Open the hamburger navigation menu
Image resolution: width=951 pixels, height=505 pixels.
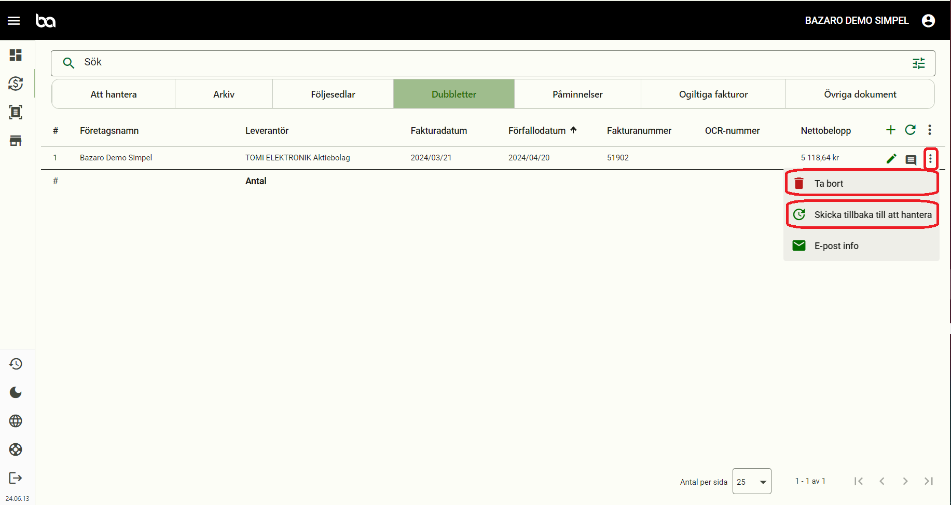pos(14,21)
